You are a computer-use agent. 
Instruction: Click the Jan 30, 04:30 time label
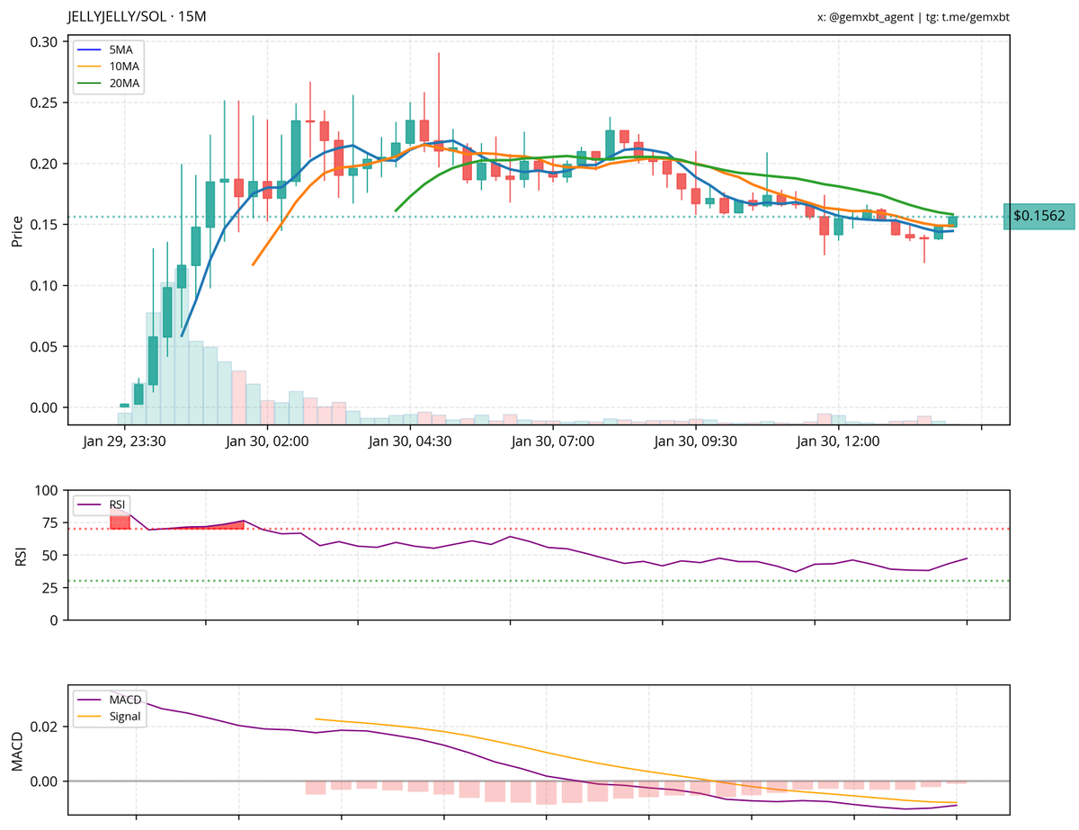410,441
